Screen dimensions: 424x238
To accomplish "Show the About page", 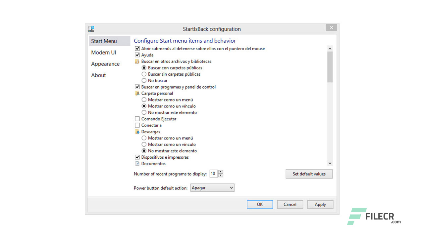I will pos(109,75).
